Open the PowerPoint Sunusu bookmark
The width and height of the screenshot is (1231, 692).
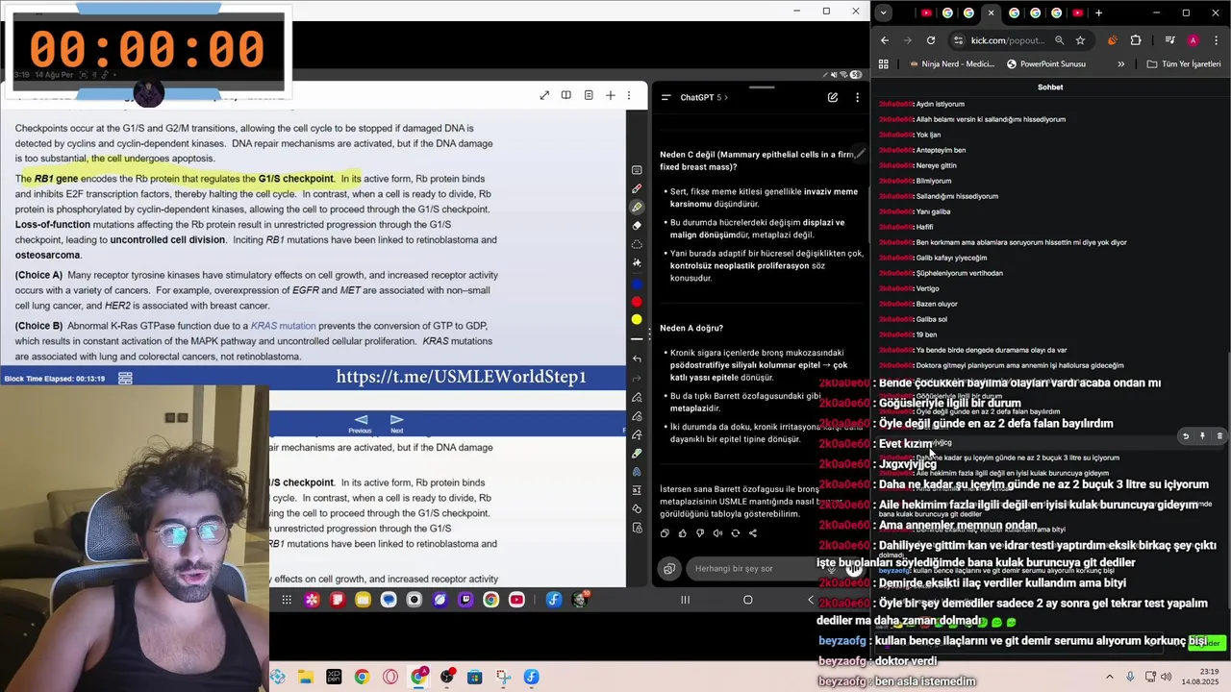click(1046, 64)
